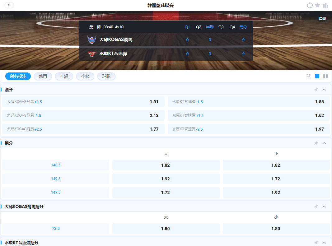Select over 147.5 odds 1.72
332x246 pixels.
click(166, 193)
